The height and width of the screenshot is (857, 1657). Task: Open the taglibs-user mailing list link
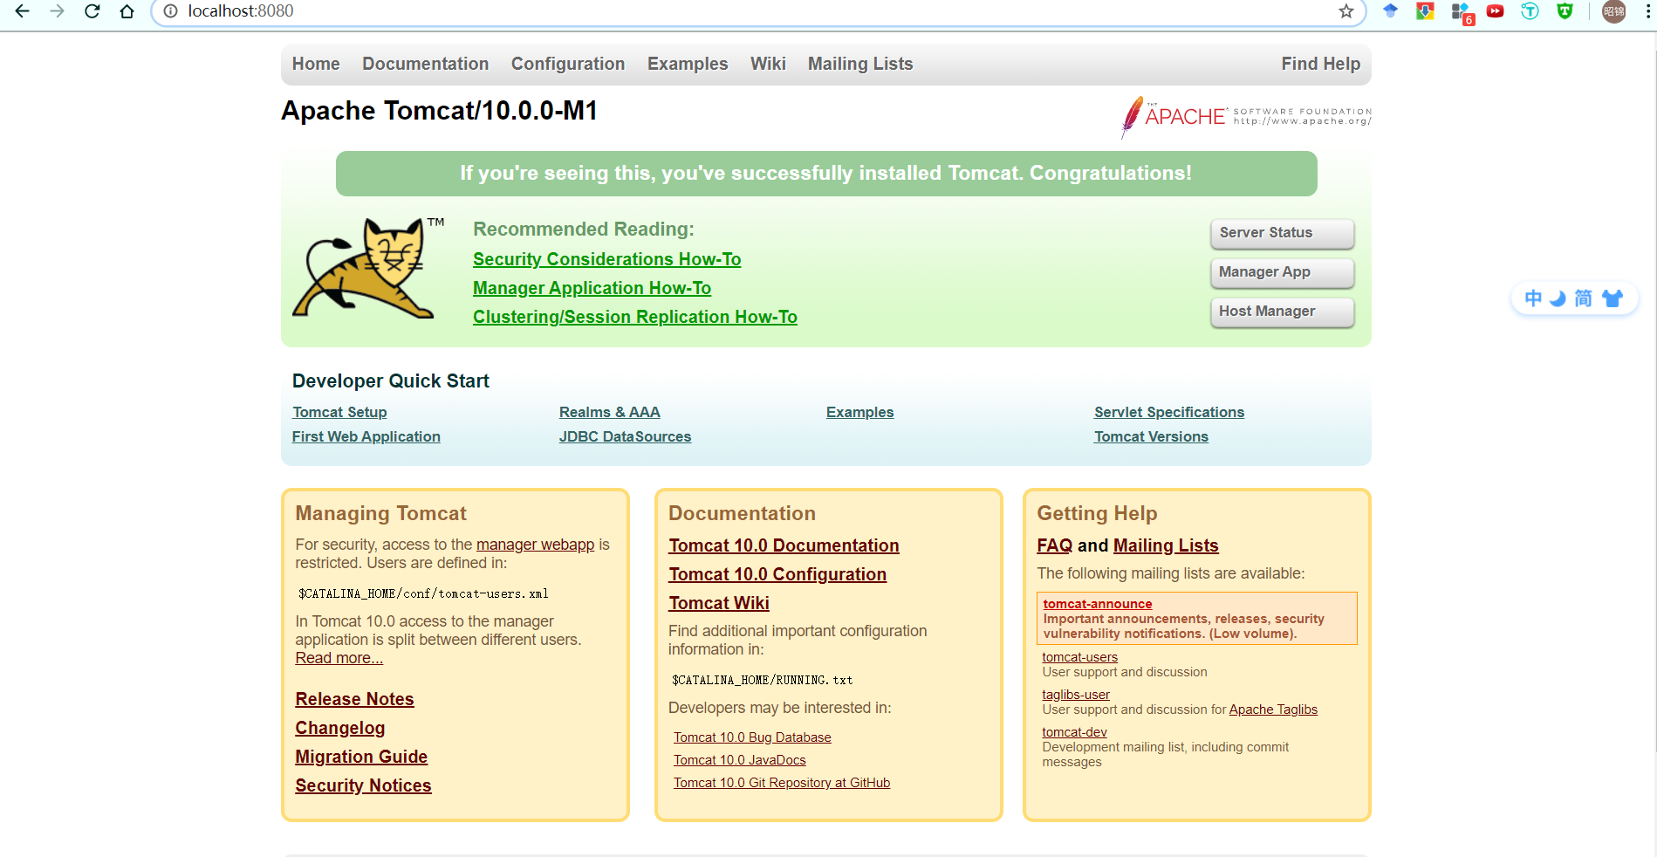[x=1076, y=695]
